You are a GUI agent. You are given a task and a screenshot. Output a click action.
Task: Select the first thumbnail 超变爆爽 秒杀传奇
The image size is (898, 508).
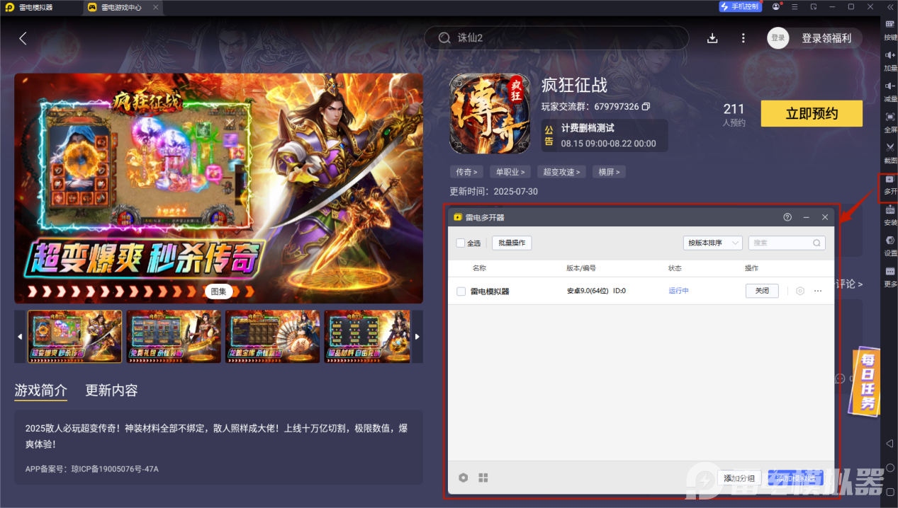[x=74, y=337]
